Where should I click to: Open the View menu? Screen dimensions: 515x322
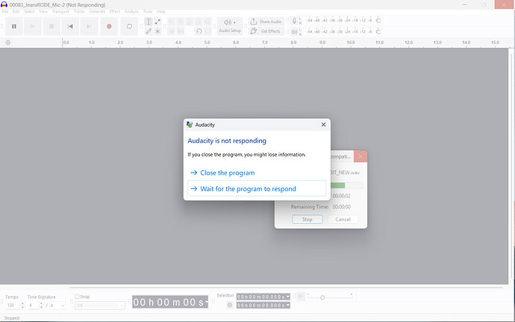[43, 11]
